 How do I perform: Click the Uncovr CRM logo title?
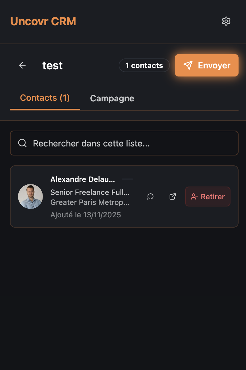[43, 21]
